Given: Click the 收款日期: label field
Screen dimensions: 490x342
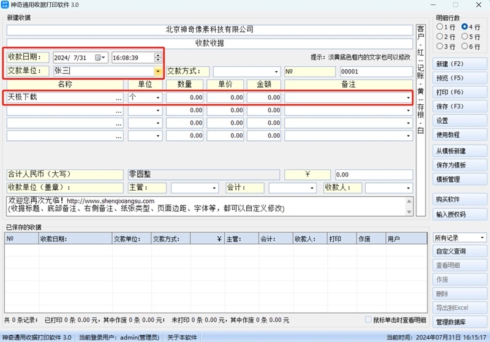Looking at the screenshot, I should tap(28, 57).
